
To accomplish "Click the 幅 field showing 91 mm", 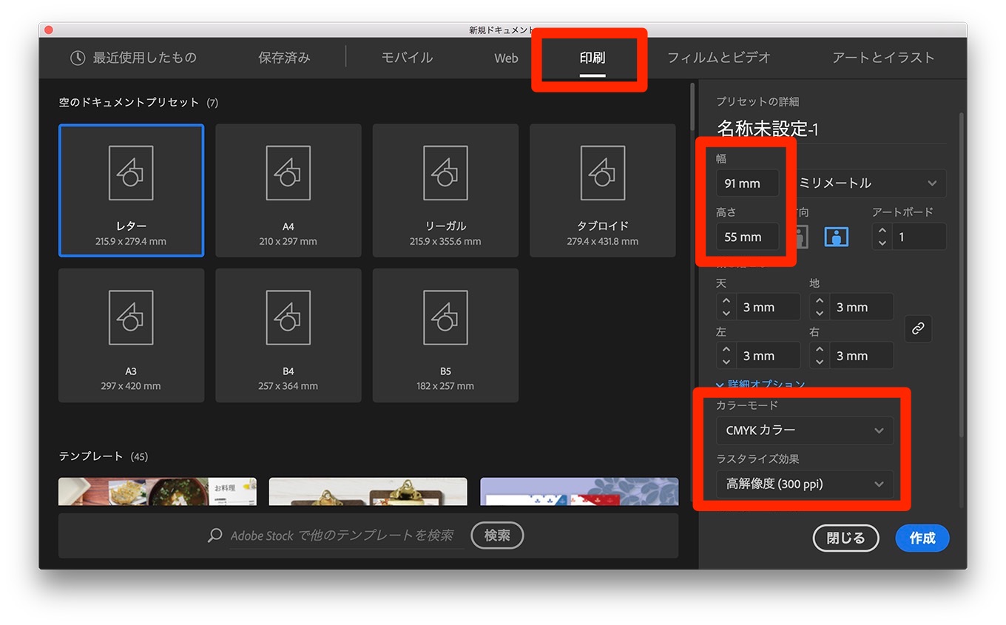I will click(747, 183).
